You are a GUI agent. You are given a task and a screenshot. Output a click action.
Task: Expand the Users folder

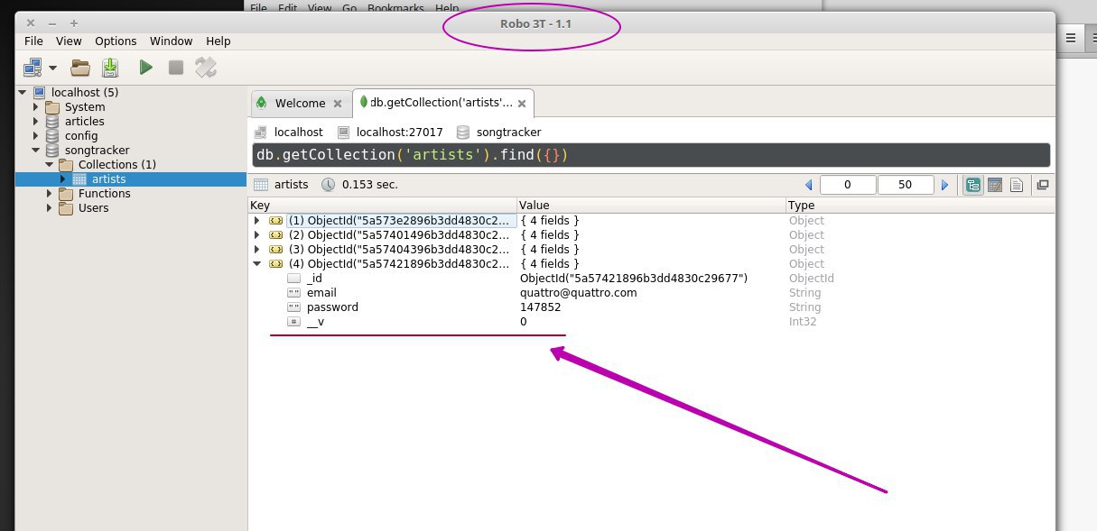coord(50,207)
